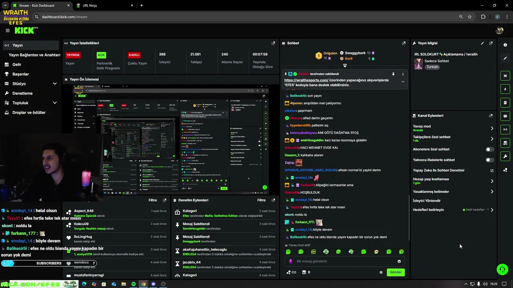Image resolution: width=513 pixels, height=288 pixels.
Task: Open the emoji picker in message box
Action: point(399,261)
